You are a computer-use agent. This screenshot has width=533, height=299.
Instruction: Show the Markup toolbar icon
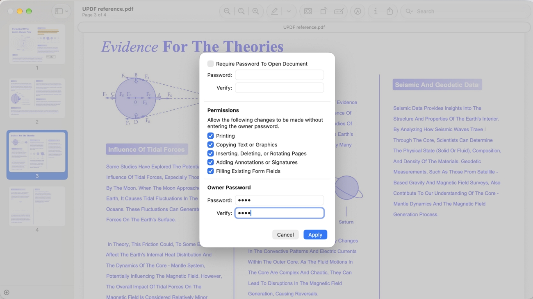tap(358, 11)
